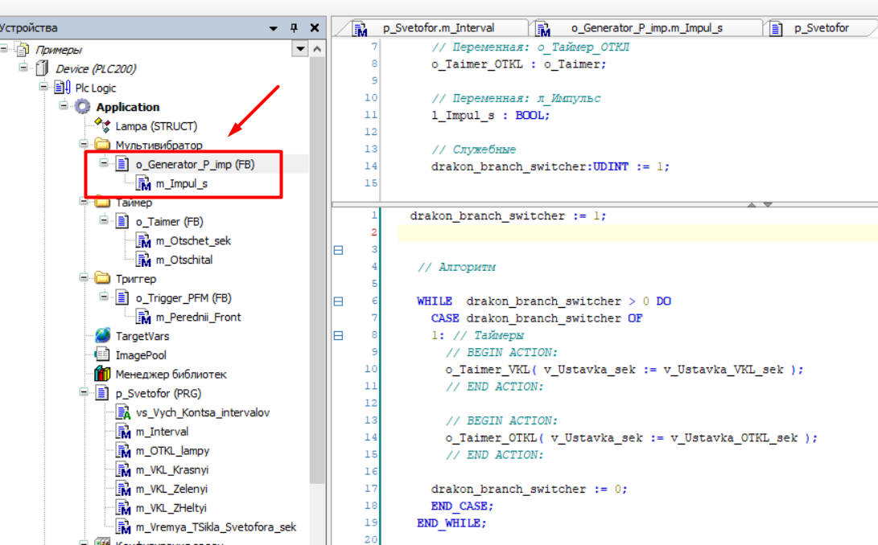
Task: Open the Устройства panel options dropdown arrow
Action: (274, 28)
